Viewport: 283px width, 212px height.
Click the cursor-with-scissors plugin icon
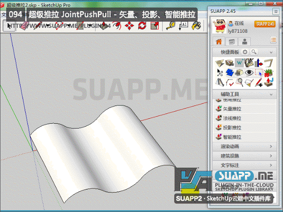[x=220, y=72]
